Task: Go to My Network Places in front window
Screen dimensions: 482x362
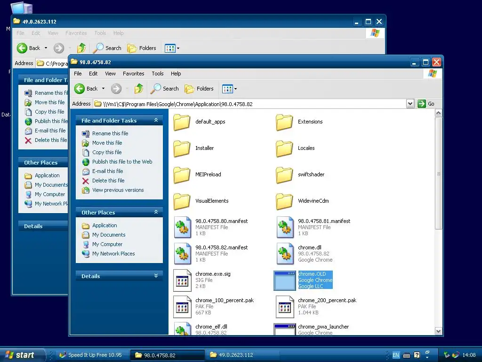Action: pos(113,254)
